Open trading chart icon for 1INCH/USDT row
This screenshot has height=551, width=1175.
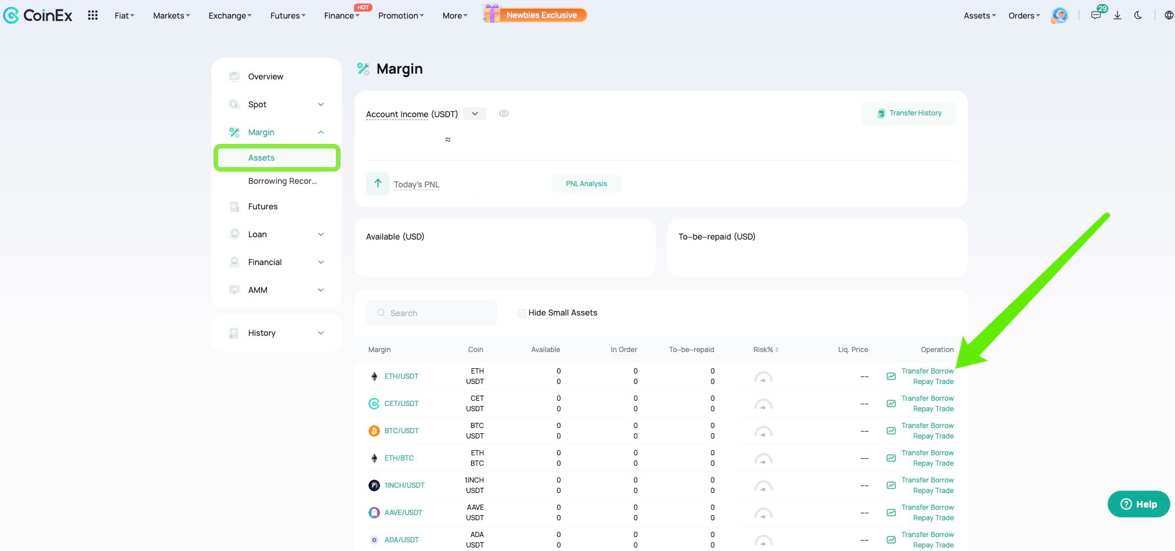pos(891,485)
